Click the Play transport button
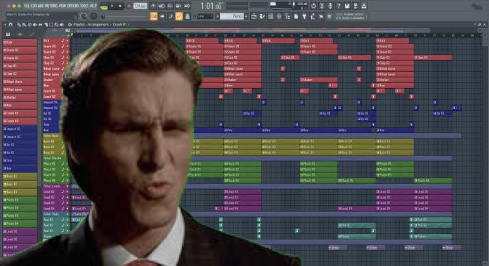The image size is (489, 266). pyautogui.click(x=112, y=6)
